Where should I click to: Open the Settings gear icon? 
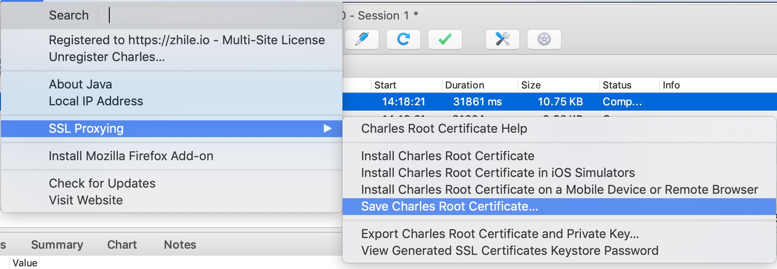[544, 39]
